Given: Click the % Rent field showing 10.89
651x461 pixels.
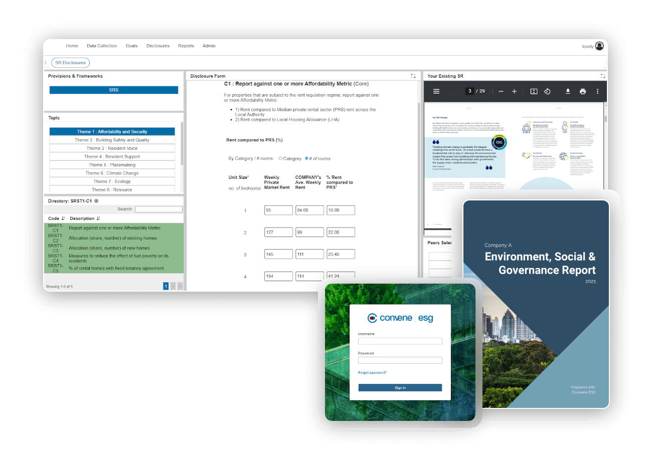Looking at the screenshot, I should [x=341, y=210].
